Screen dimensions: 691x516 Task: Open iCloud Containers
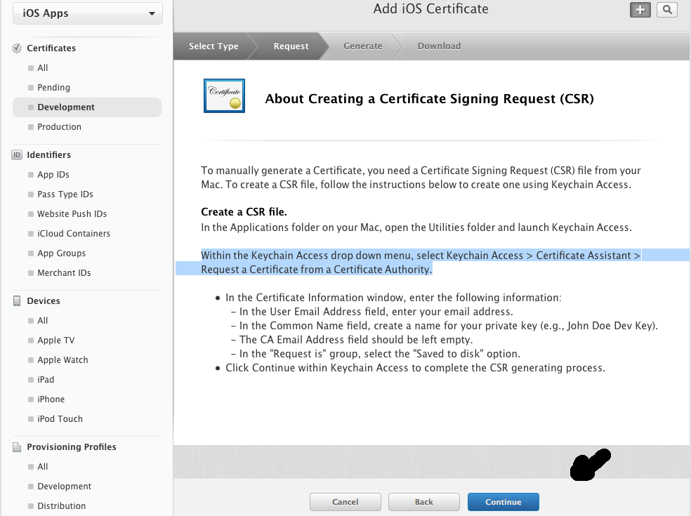click(x=74, y=234)
